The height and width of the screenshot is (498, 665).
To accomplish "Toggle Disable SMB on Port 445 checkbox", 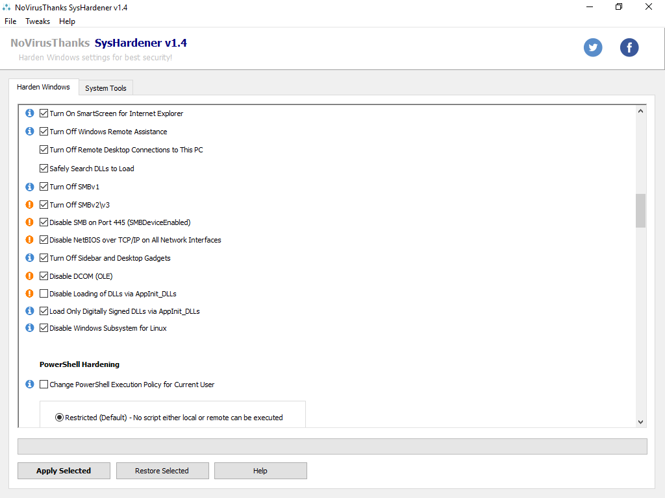I will click(44, 222).
